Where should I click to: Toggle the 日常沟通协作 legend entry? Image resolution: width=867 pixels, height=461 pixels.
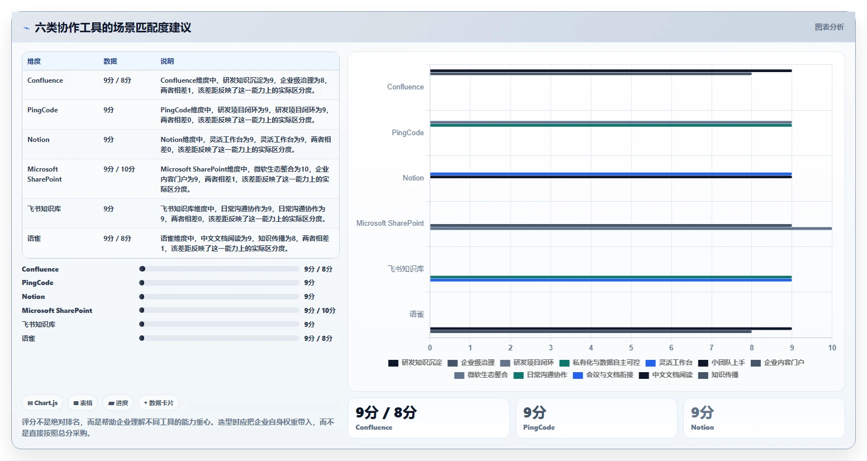pyautogui.click(x=540, y=375)
